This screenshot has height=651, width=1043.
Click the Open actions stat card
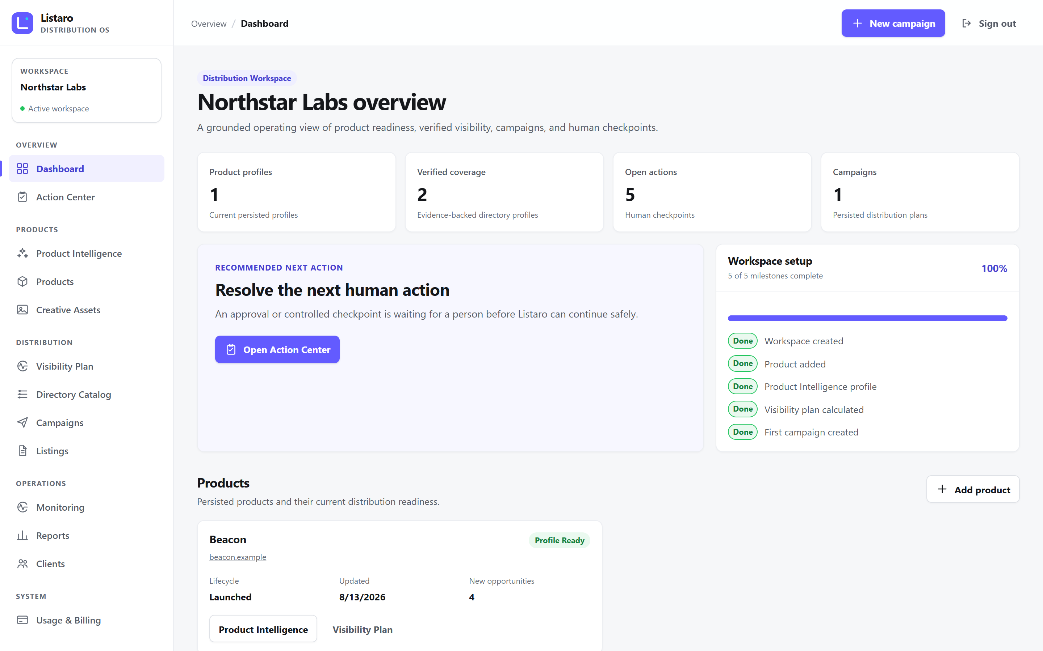(712, 192)
